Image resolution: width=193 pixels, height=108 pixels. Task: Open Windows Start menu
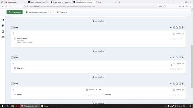point(2,106)
